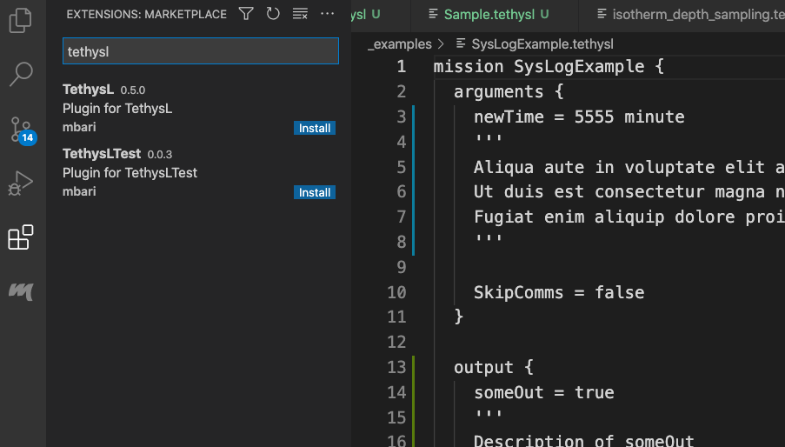This screenshot has height=447, width=785.
Task: Place cursor on Fugiat enim aliquip line
Action: click(629, 217)
